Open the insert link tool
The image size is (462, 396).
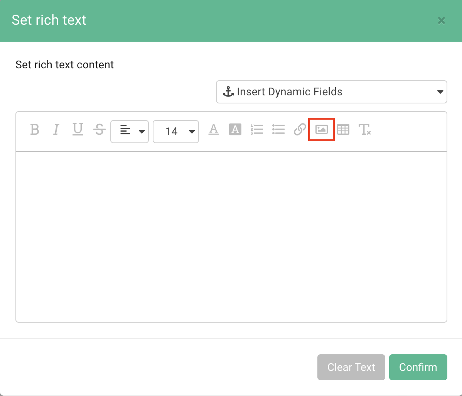[x=300, y=129]
